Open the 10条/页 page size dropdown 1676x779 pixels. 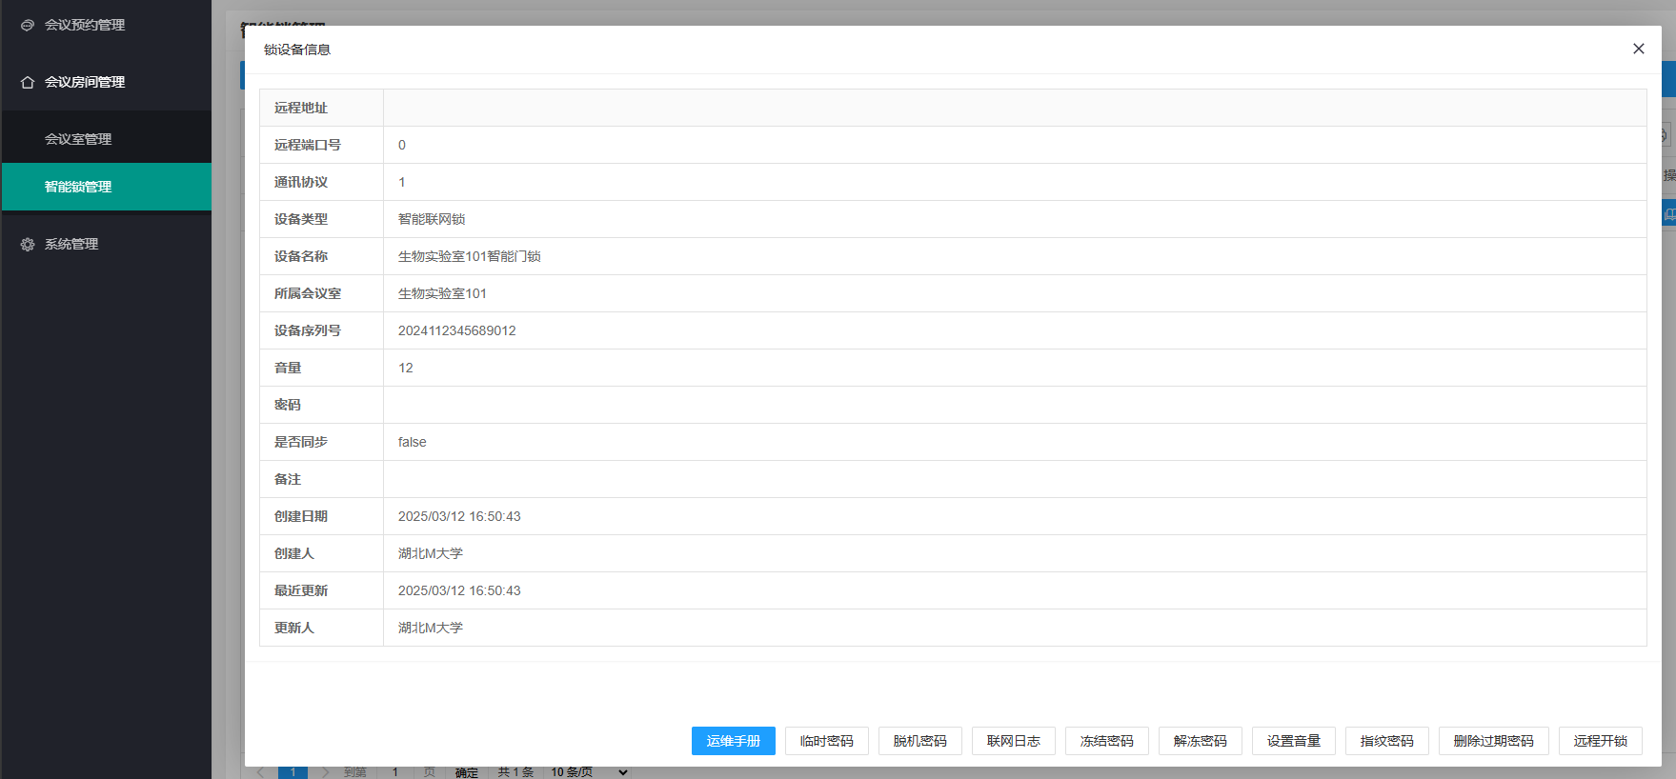point(589,771)
